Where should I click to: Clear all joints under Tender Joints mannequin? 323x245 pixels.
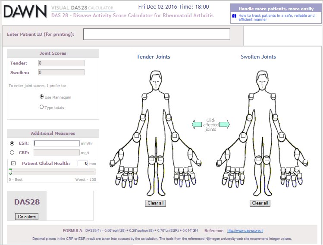click(155, 203)
